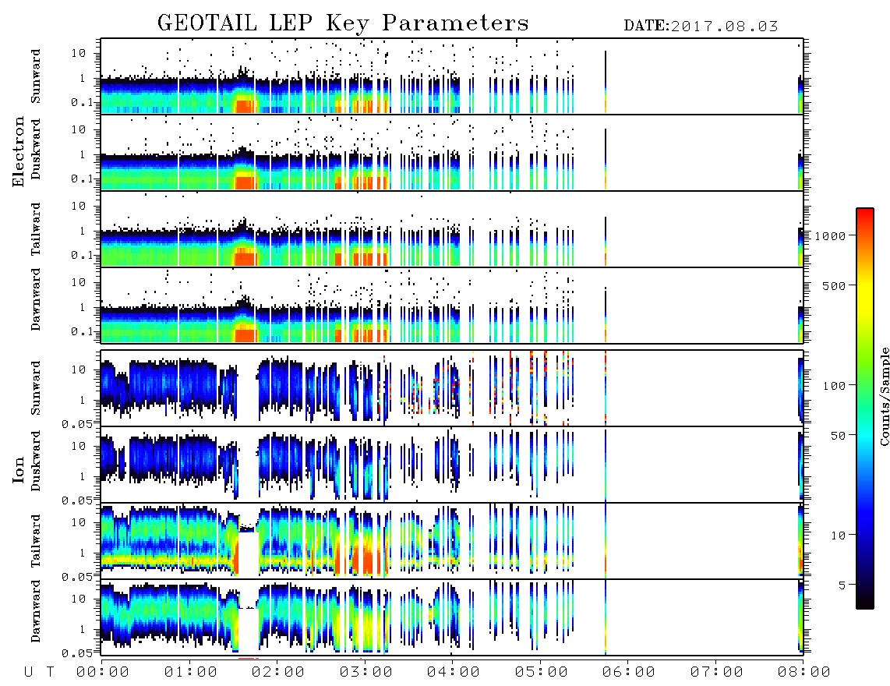
Task: Click inside the Electron Duskward spectrogram panel
Action: pyautogui.click(x=452, y=152)
